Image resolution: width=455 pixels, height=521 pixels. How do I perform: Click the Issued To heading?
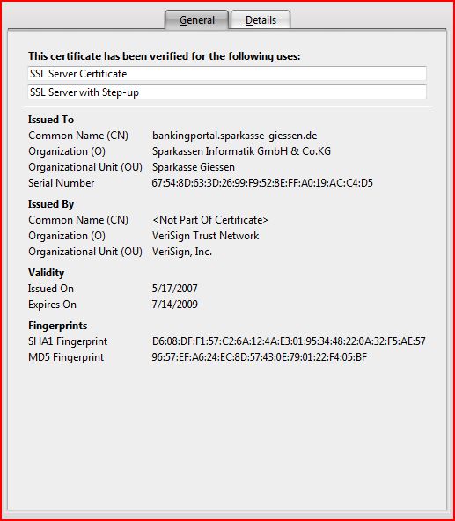(x=51, y=120)
